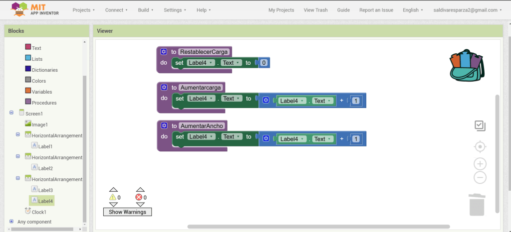Image resolution: width=511 pixels, height=232 pixels.
Task: Zoom in with the plus icon
Action: [x=480, y=164]
